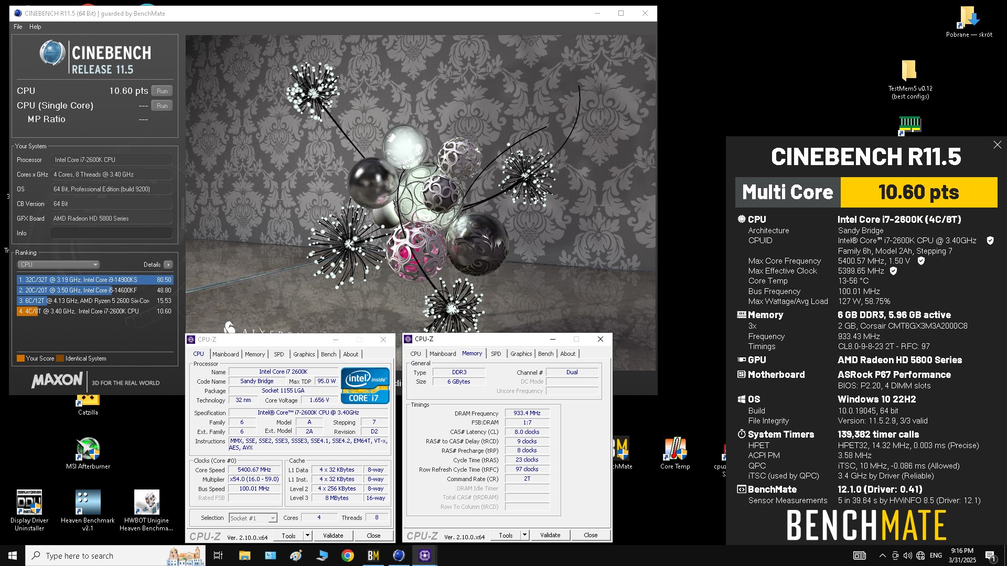This screenshot has width=1007, height=566.
Task: Switch to Cinebench taskbar icon
Action: click(399, 556)
